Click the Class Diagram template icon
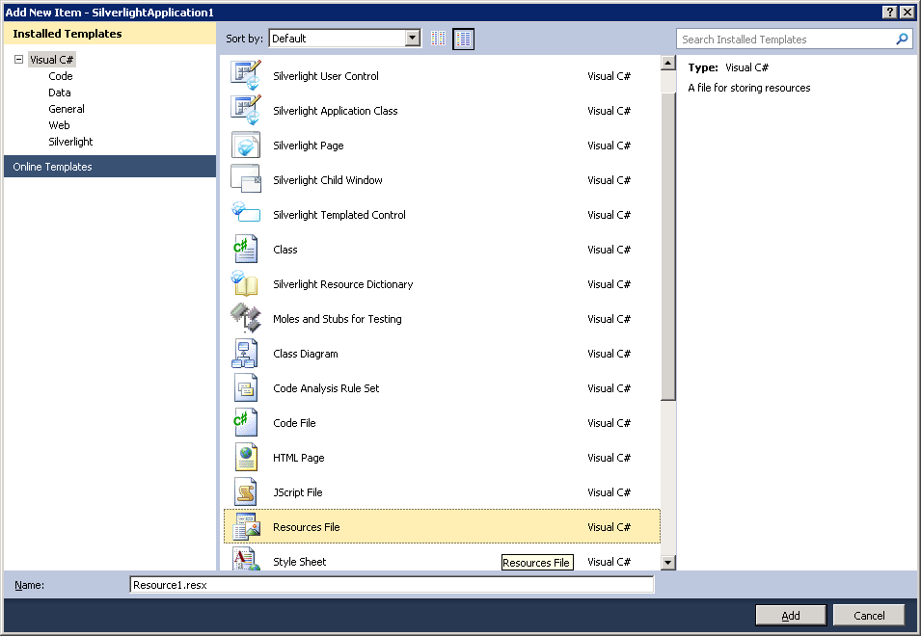 click(244, 354)
